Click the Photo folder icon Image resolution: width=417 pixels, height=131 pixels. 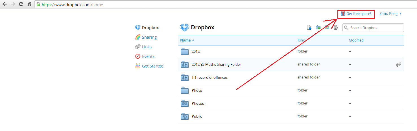point(185,90)
